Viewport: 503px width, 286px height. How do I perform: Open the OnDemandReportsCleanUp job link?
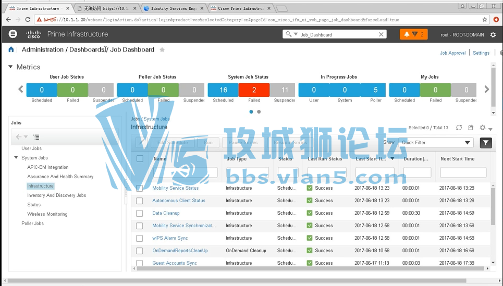[180, 251]
